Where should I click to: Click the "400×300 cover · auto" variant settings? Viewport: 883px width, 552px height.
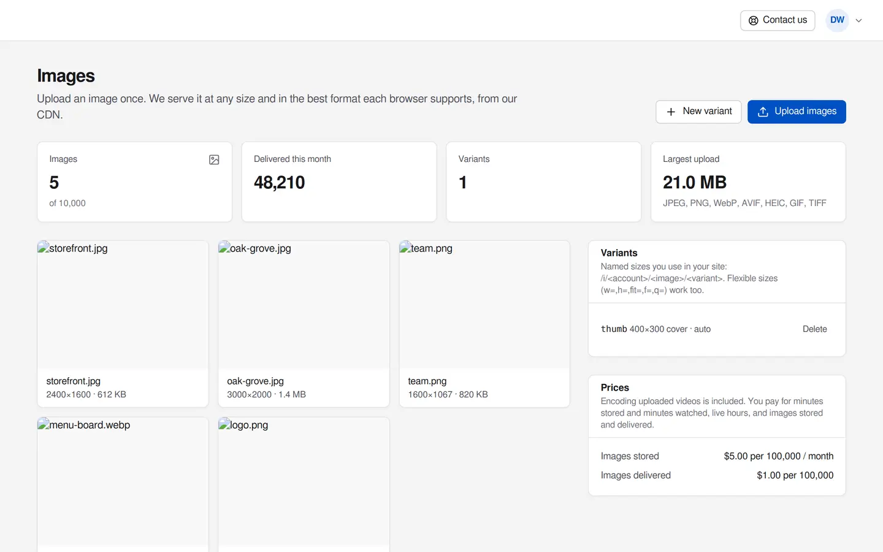tap(670, 329)
